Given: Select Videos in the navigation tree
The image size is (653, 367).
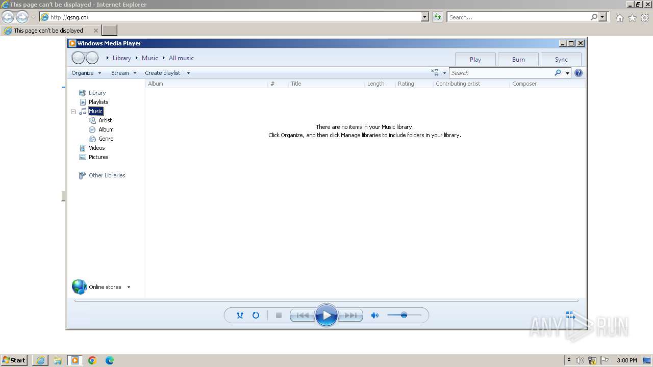Looking at the screenshot, I should pyautogui.click(x=97, y=148).
